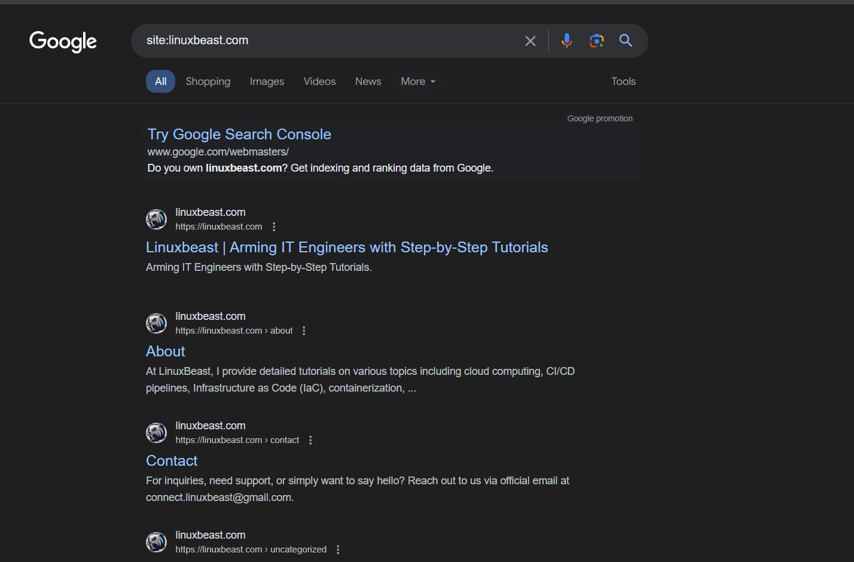Open the search Tools options

[623, 81]
